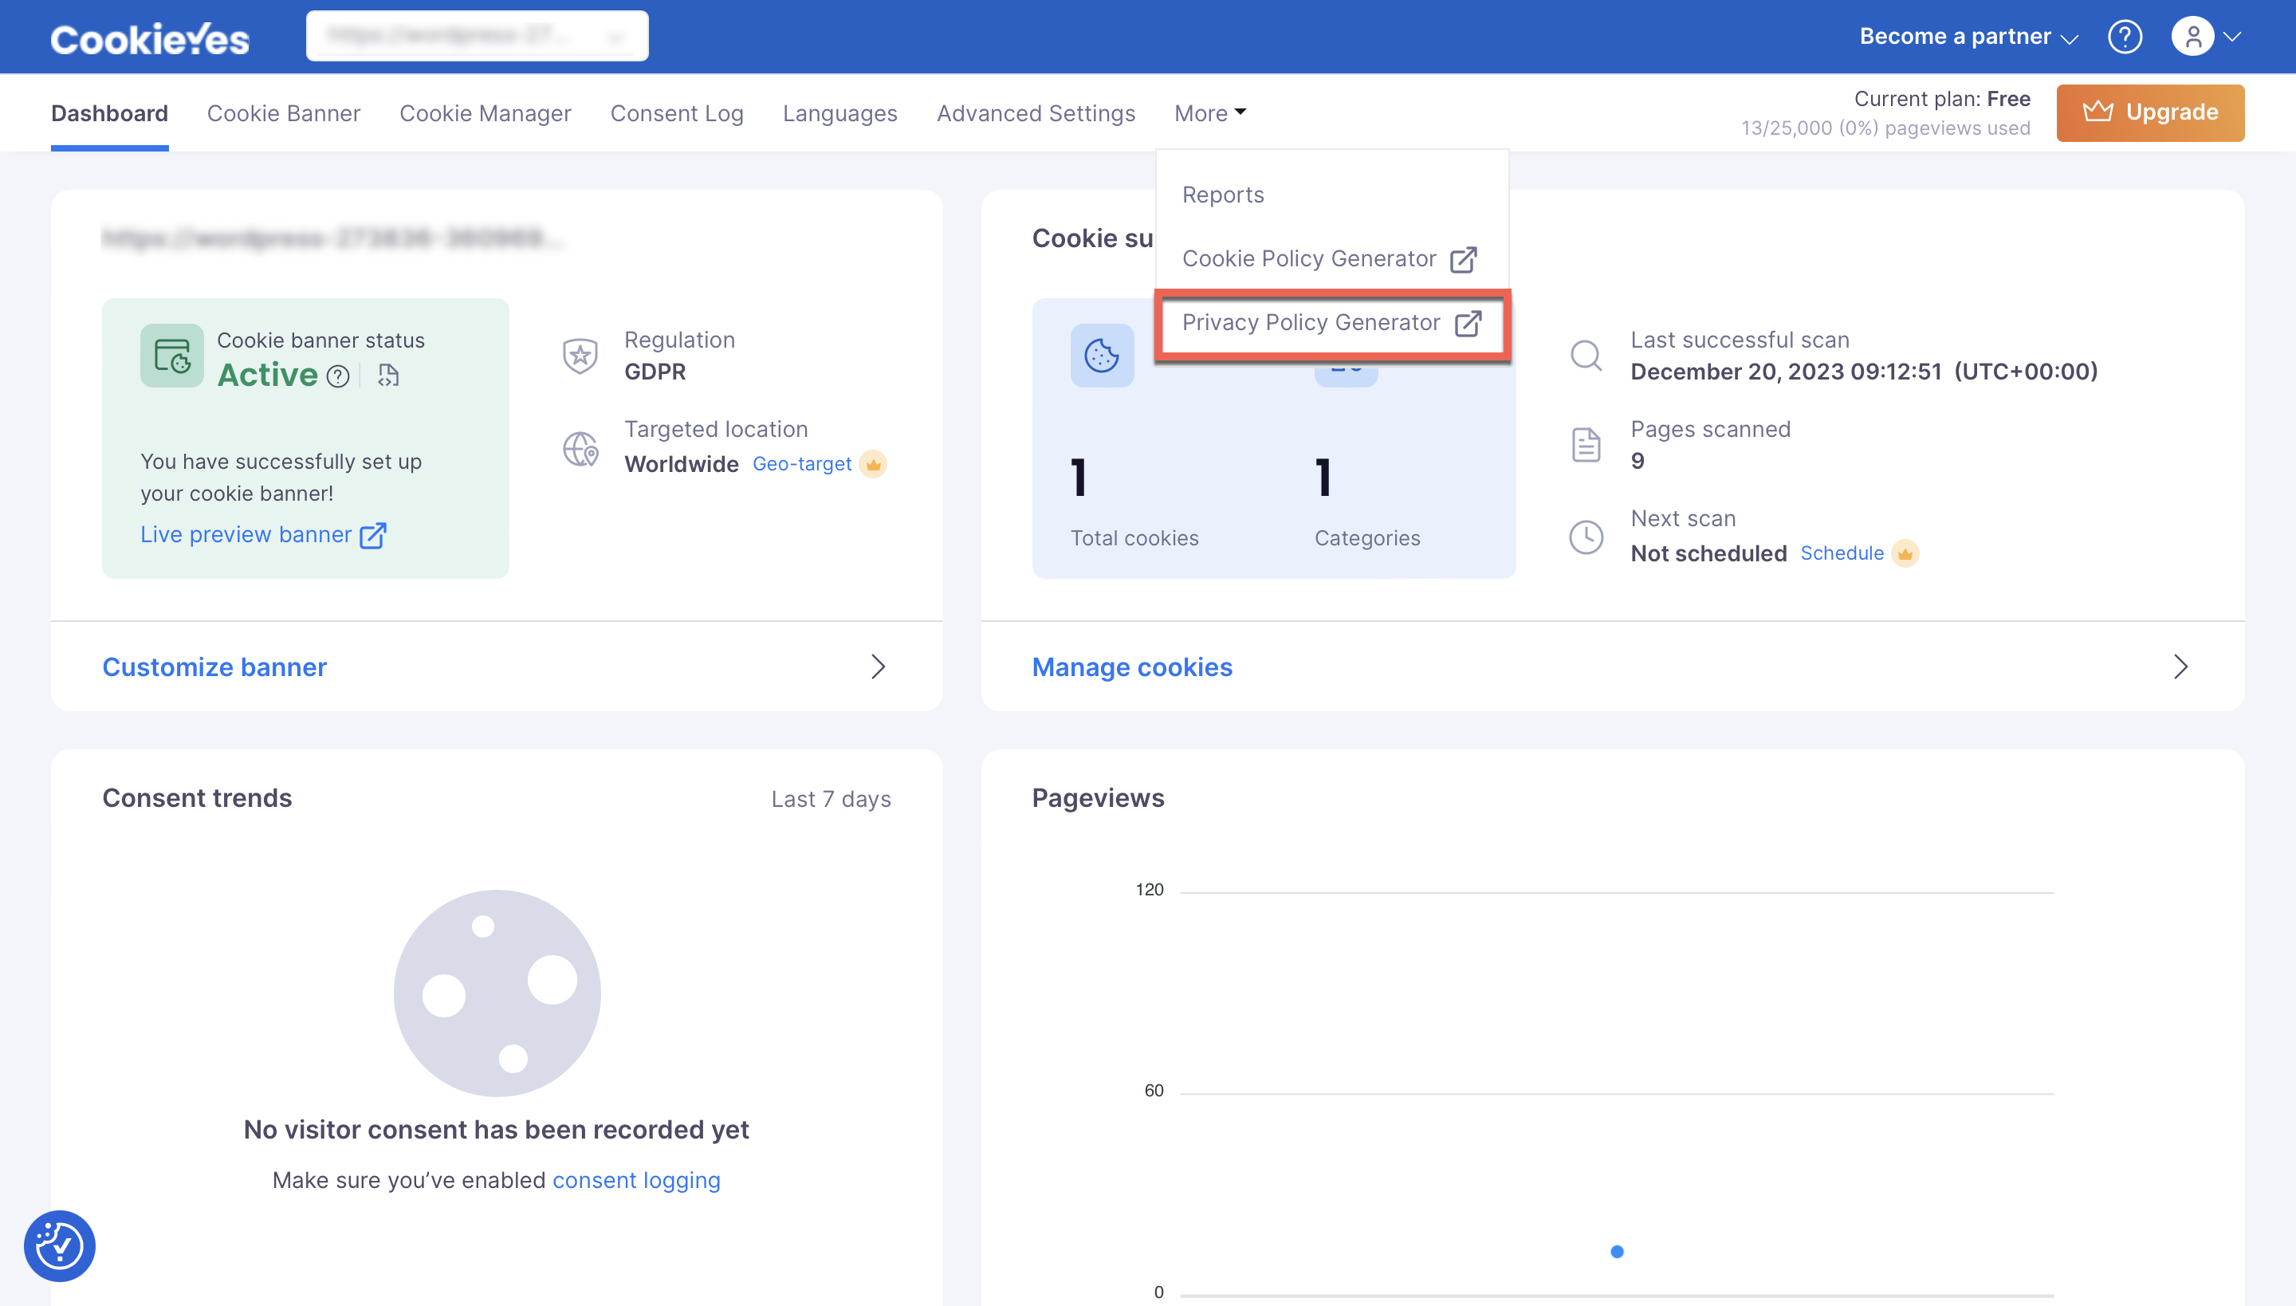Image resolution: width=2296 pixels, height=1306 pixels.
Task: Click the Customize banner link
Action: point(214,667)
